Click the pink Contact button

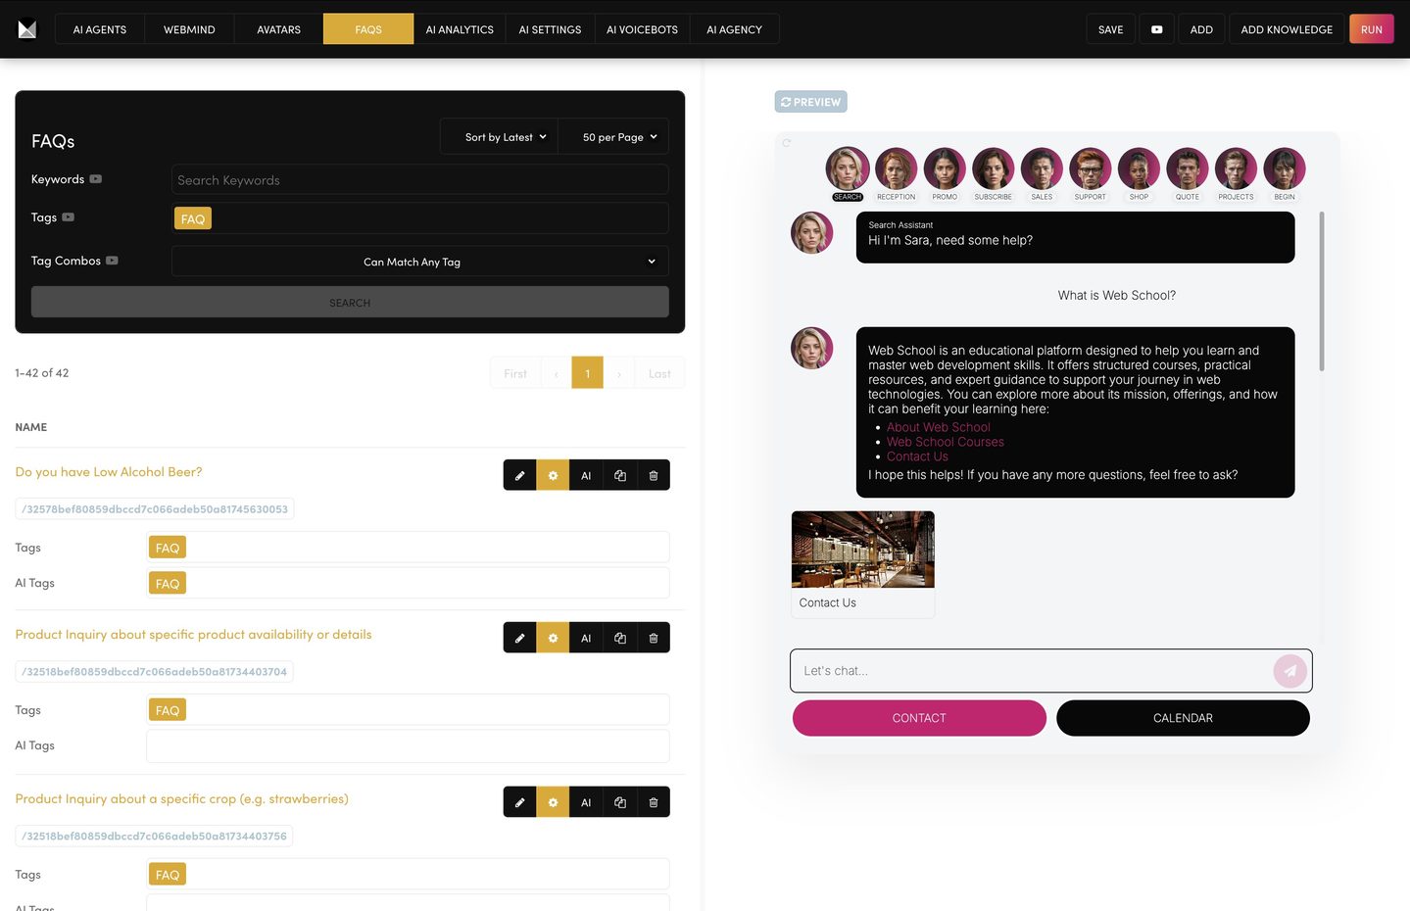click(918, 718)
